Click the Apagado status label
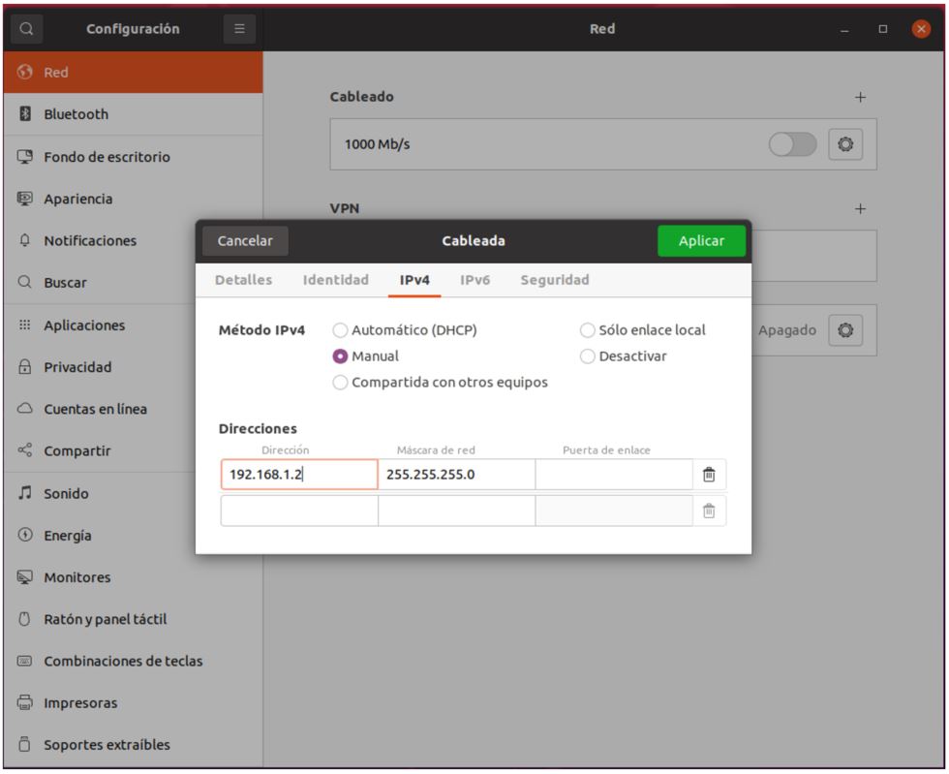Viewport: 949px width, 774px height. coord(787,330)
